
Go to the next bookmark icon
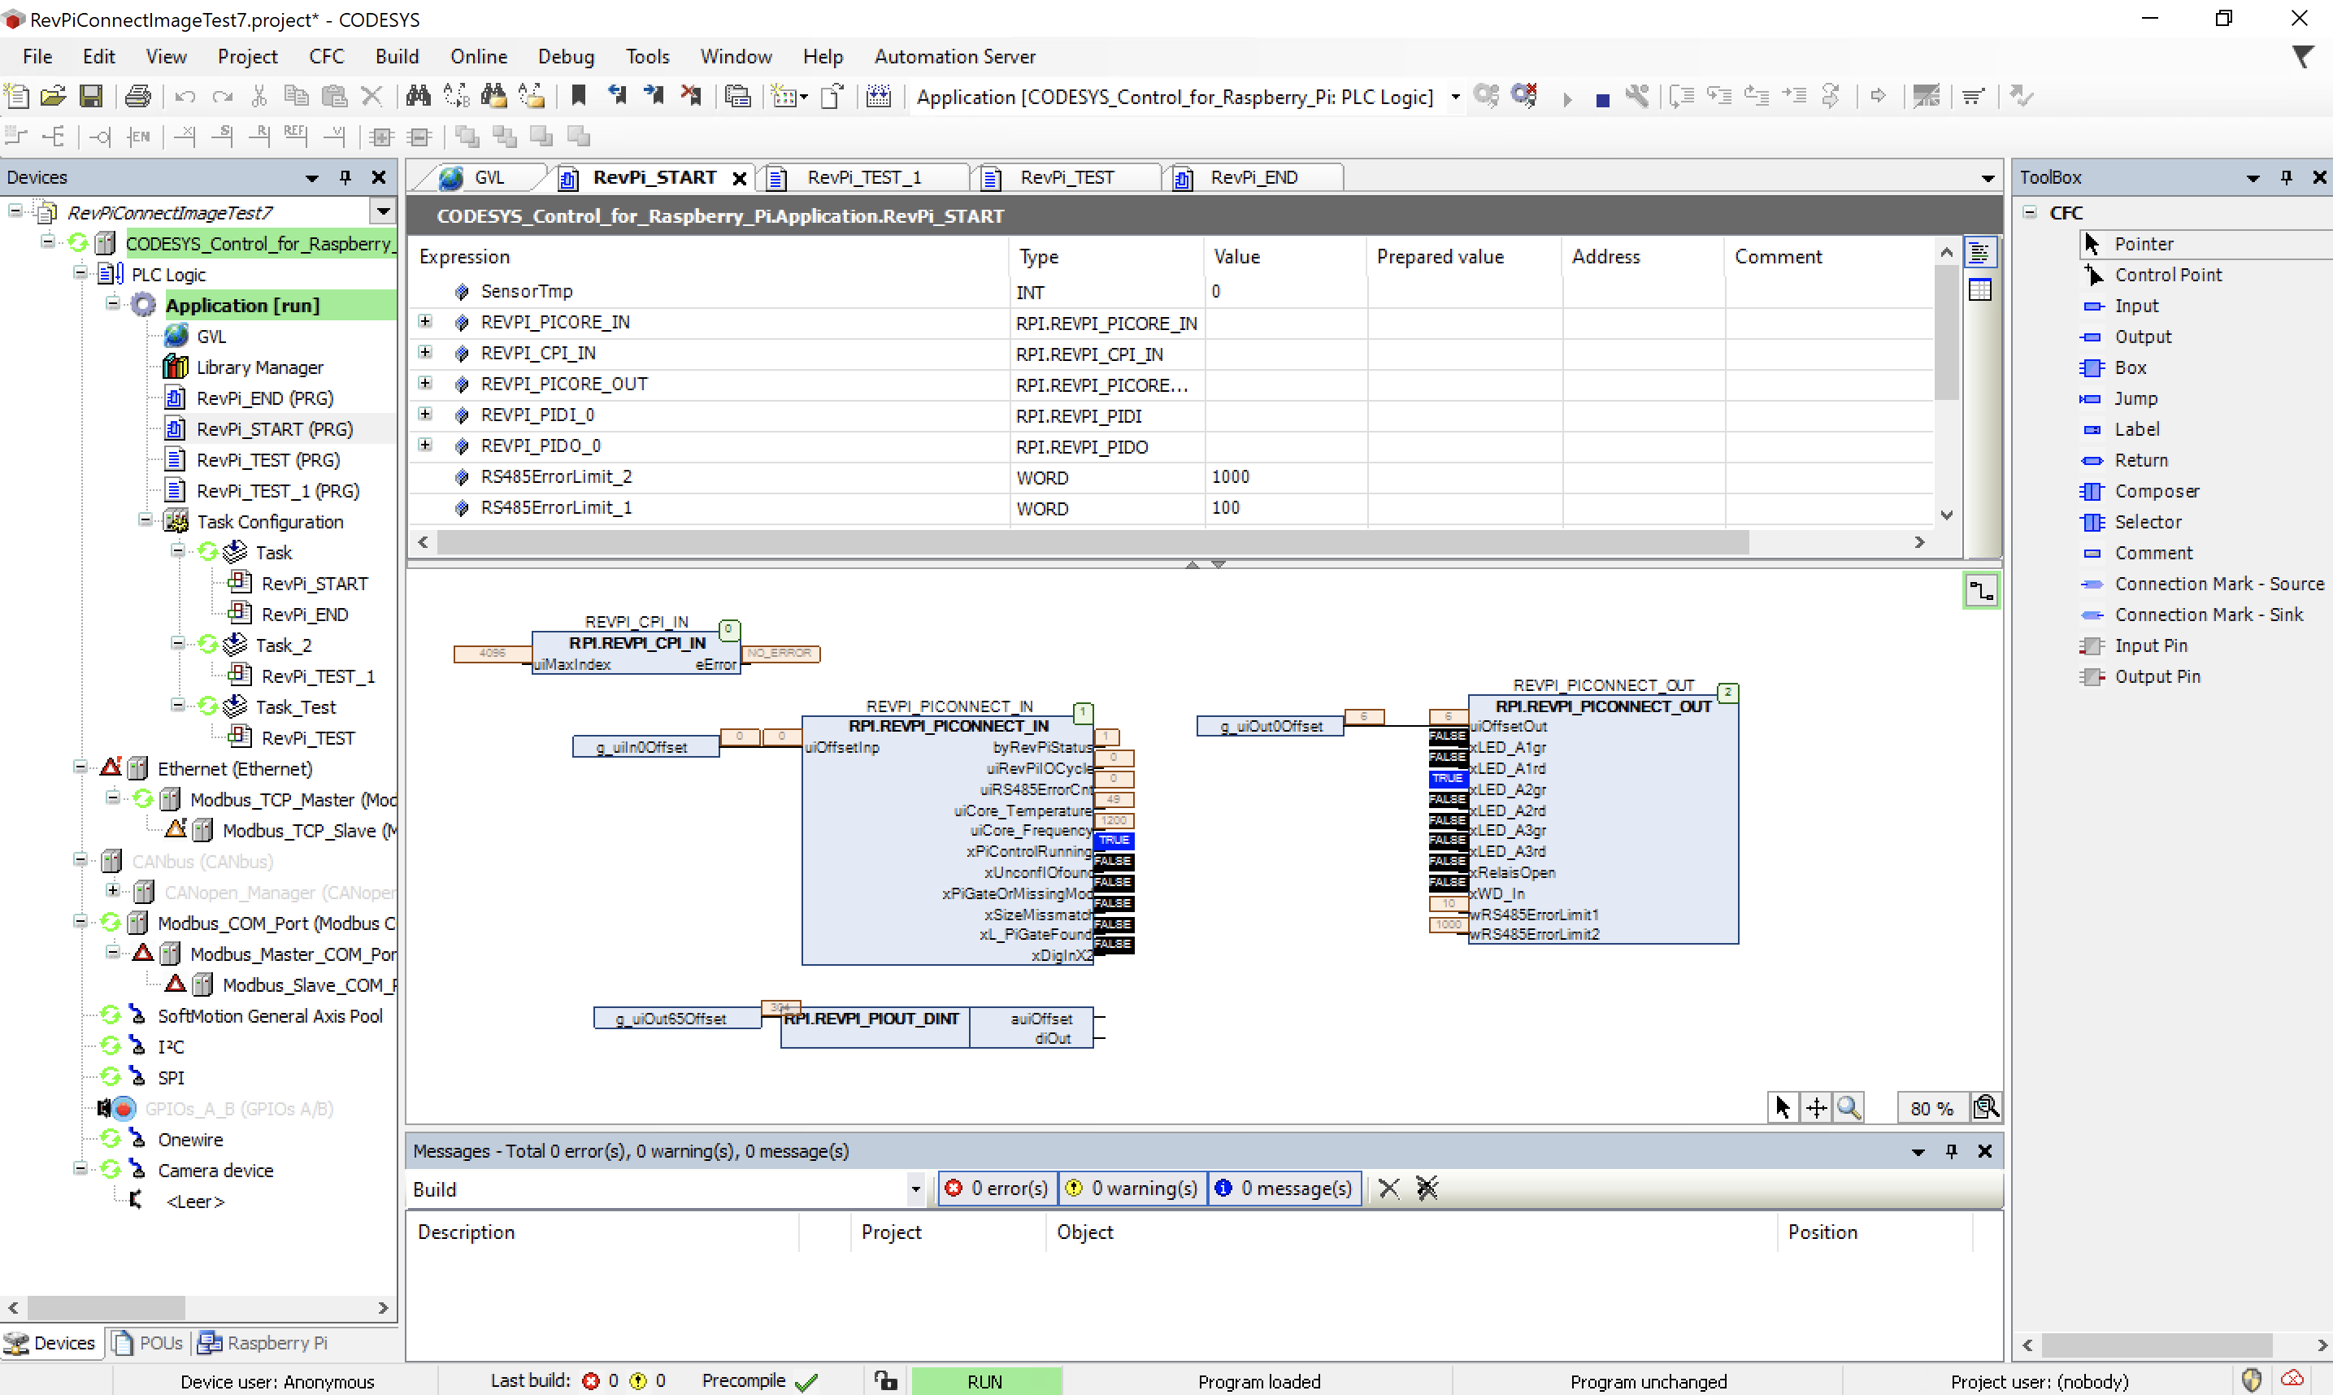tap(654, 96)
